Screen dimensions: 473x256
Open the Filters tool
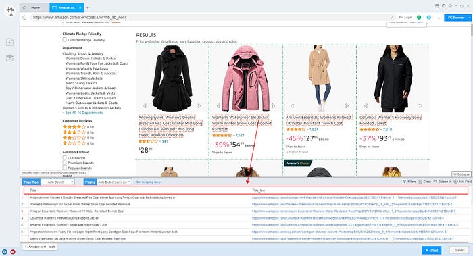point(409,182)
